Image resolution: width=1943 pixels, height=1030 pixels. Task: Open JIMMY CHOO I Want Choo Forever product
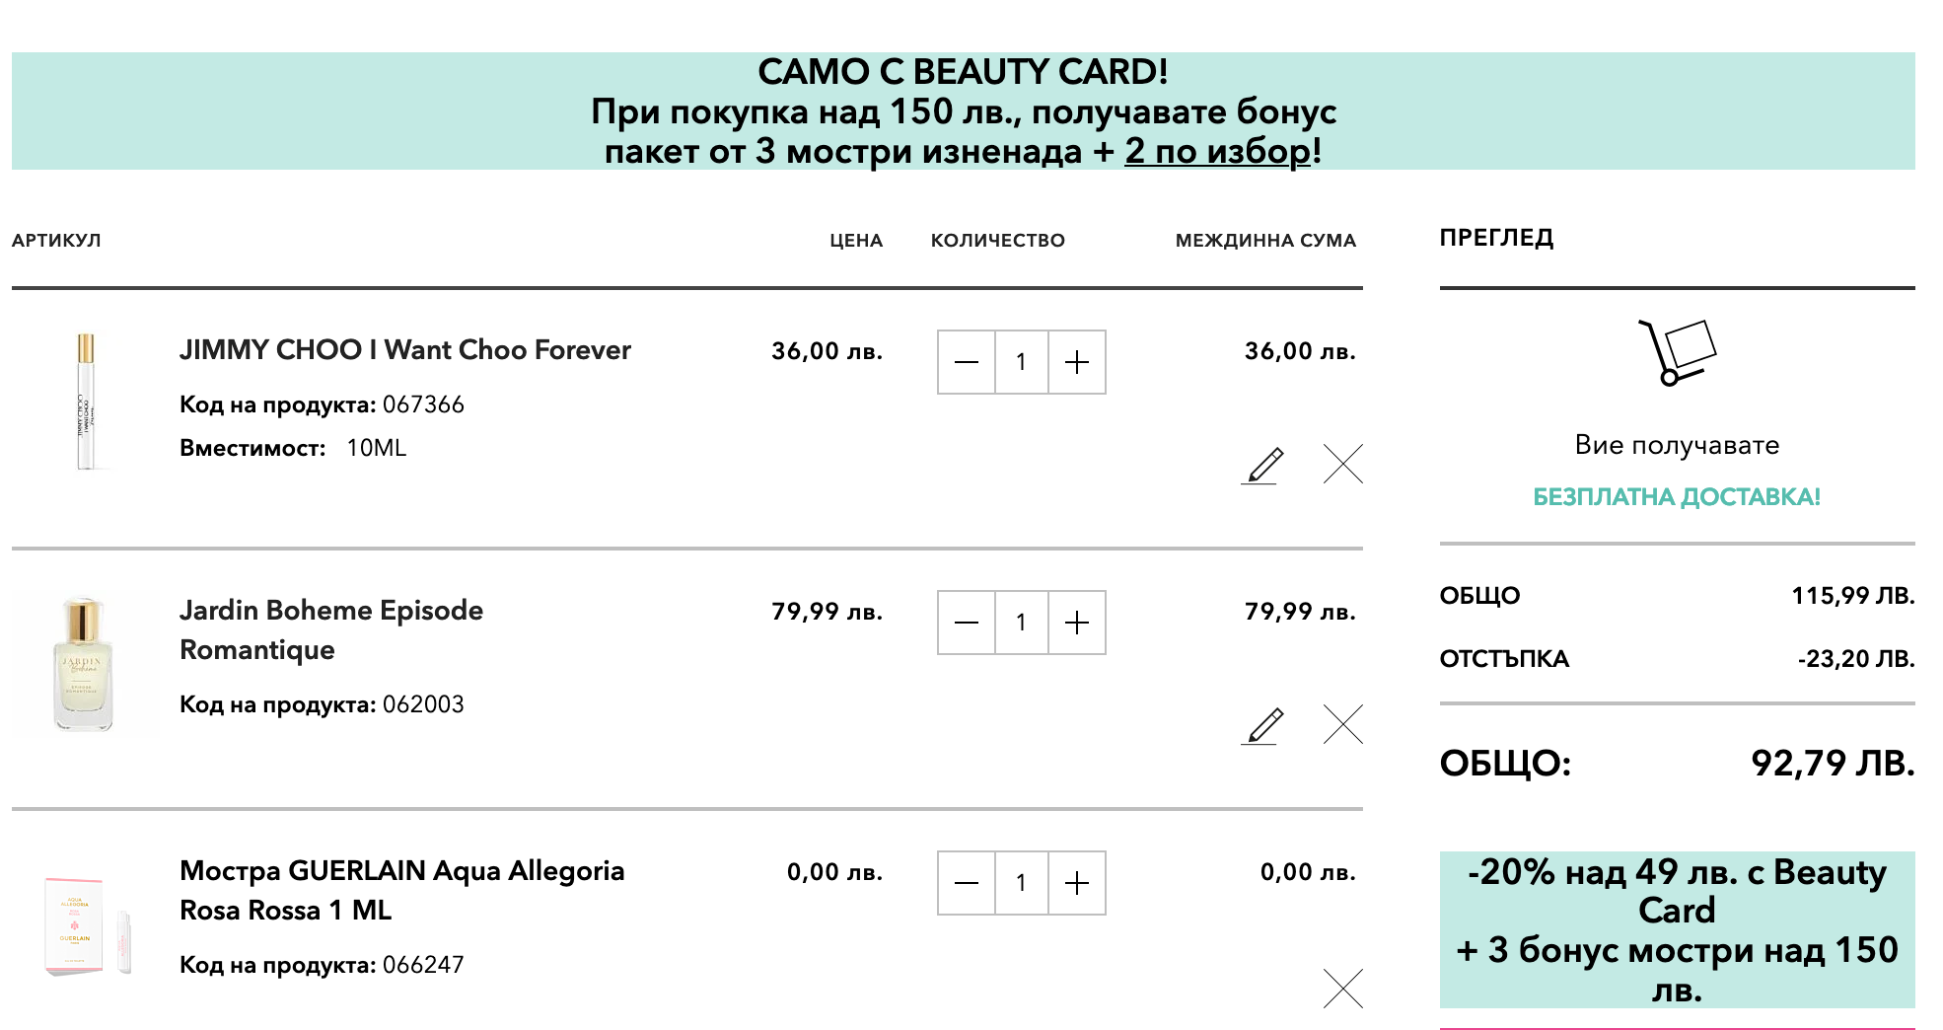404,350
